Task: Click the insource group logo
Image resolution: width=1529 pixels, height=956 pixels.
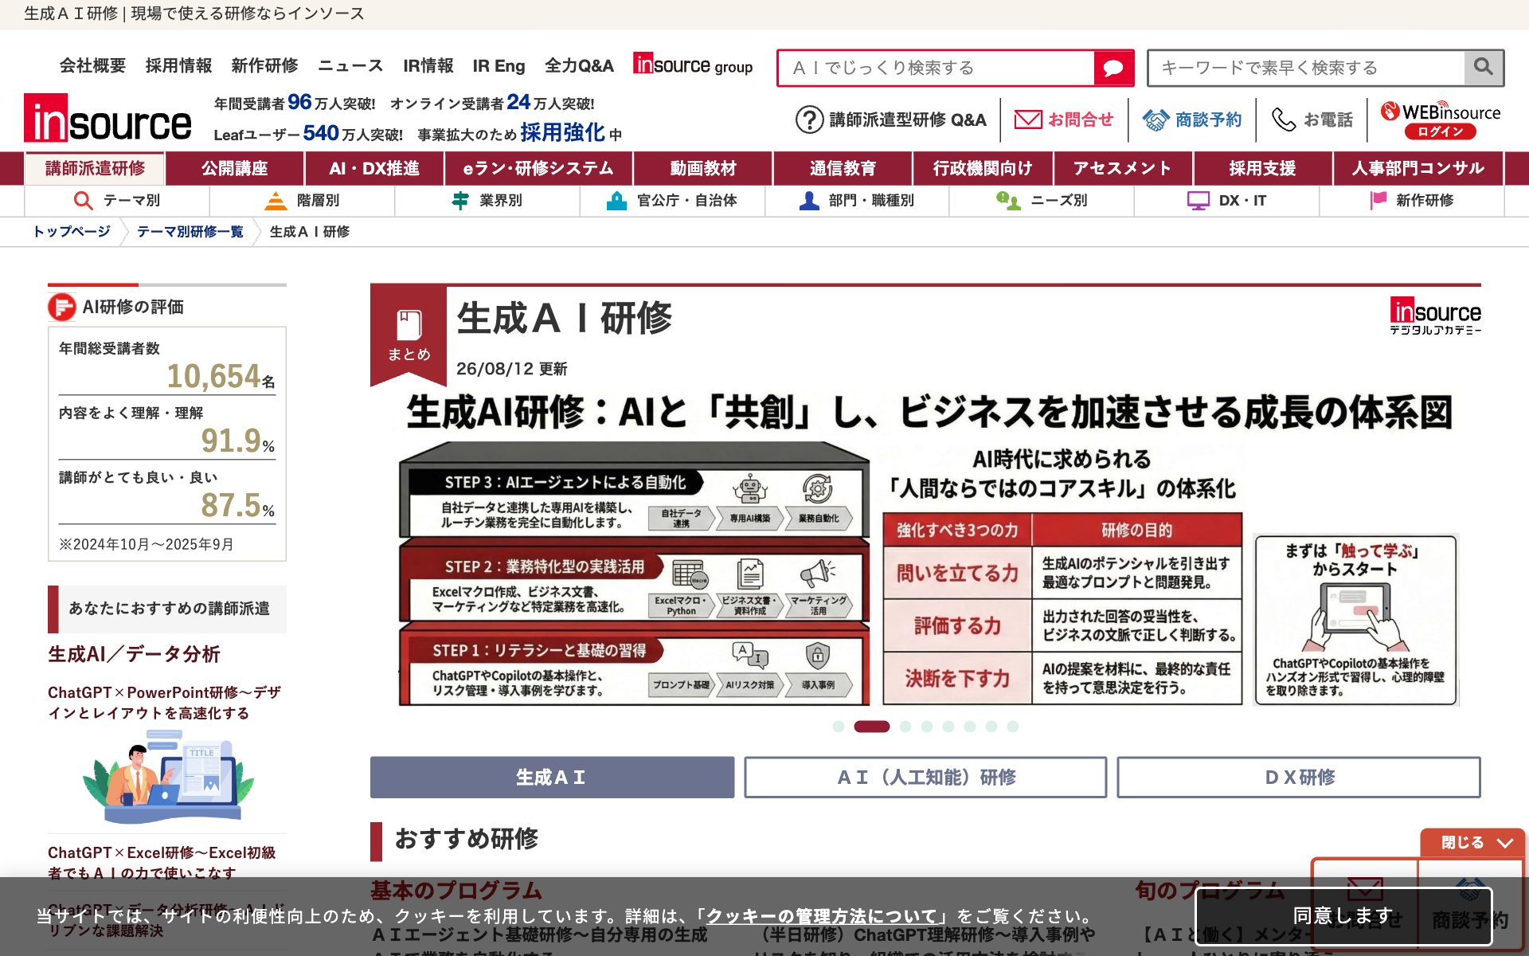Action: point(692,65)
